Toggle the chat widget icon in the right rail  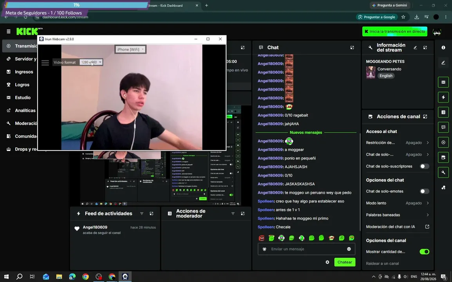point(443,127)
